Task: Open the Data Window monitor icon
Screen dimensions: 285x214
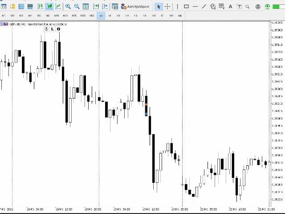Action: click(x=30, y=7)
